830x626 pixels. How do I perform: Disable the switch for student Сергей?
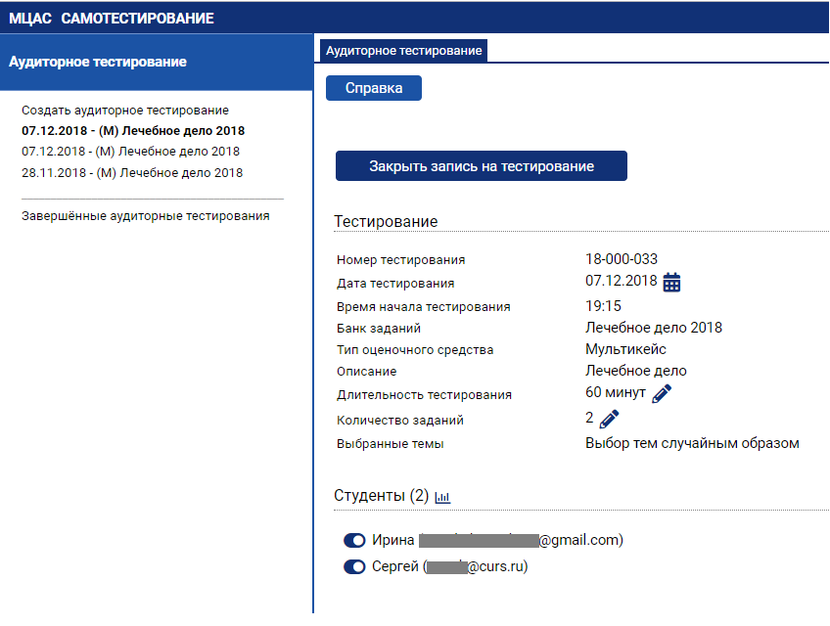354,566
